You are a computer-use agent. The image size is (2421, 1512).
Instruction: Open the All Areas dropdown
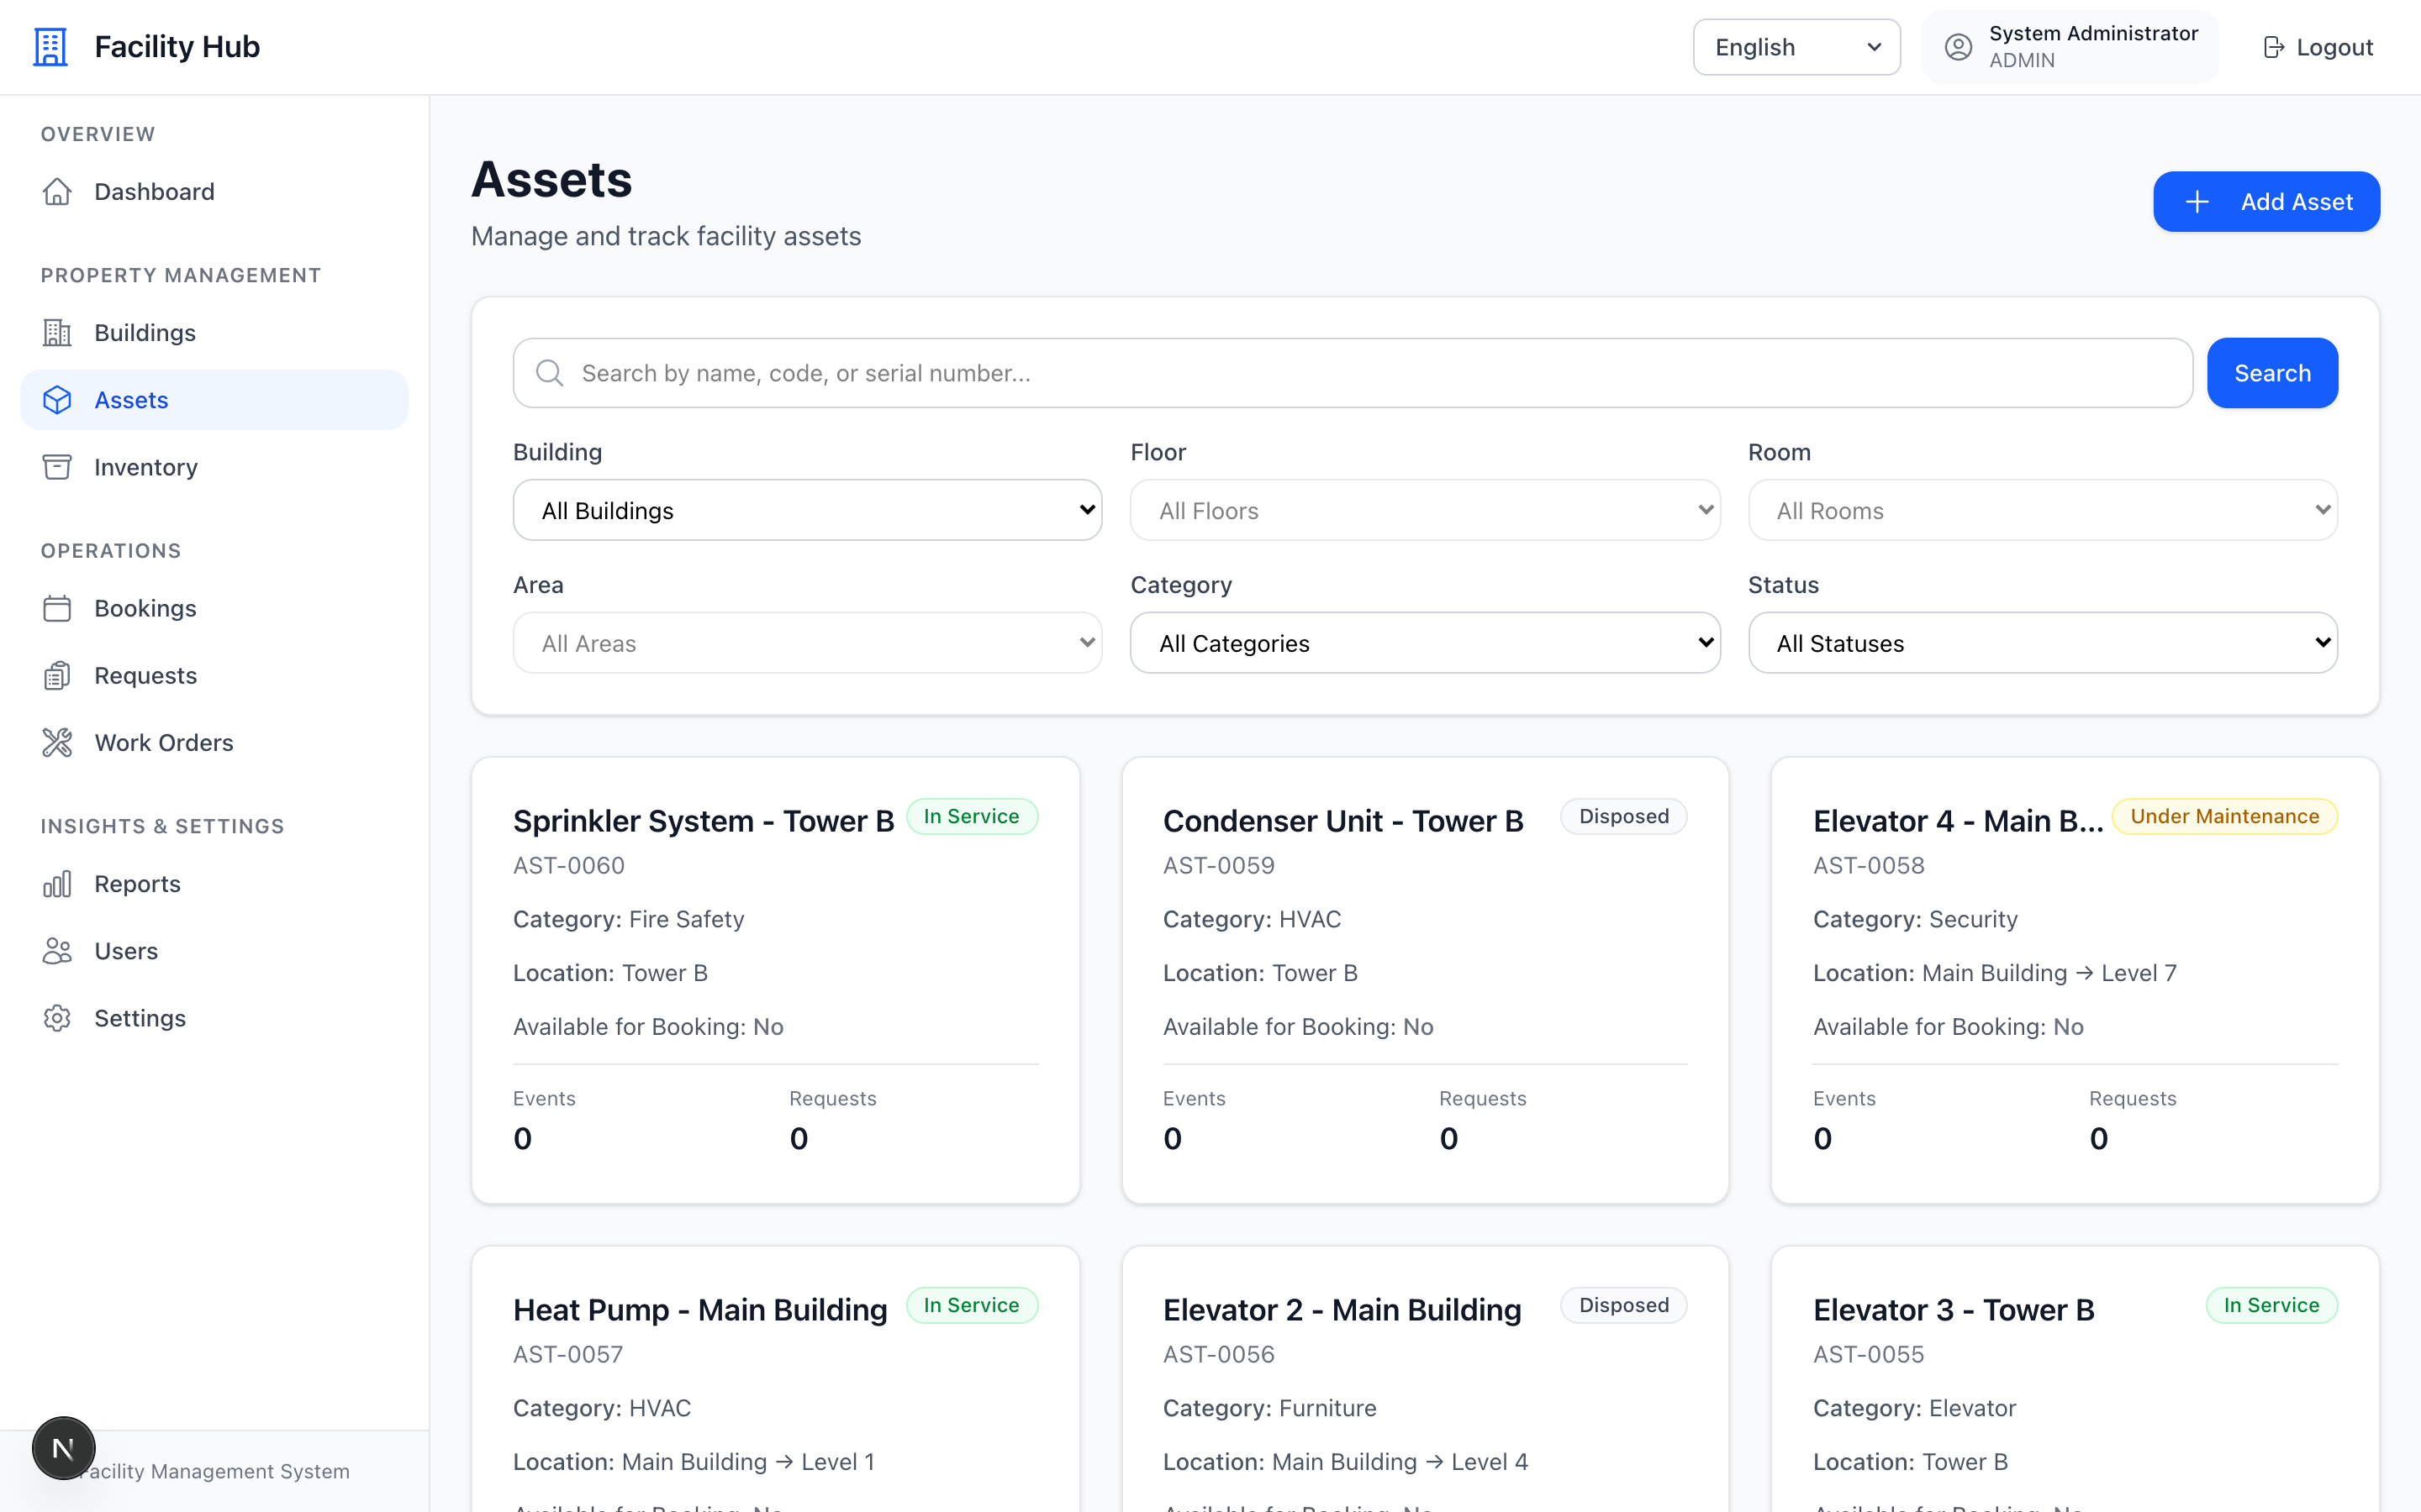click(x=807, y=643)
